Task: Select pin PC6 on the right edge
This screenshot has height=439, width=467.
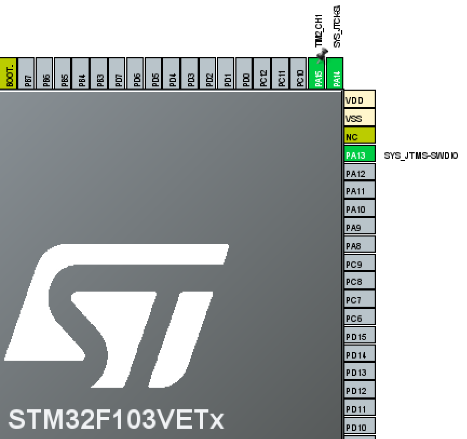Action: 360,317
